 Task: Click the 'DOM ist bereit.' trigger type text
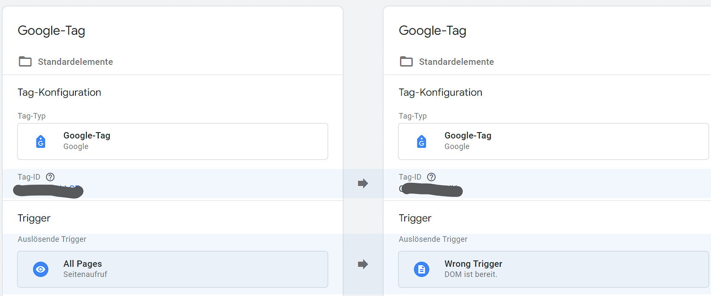[471, 274]
